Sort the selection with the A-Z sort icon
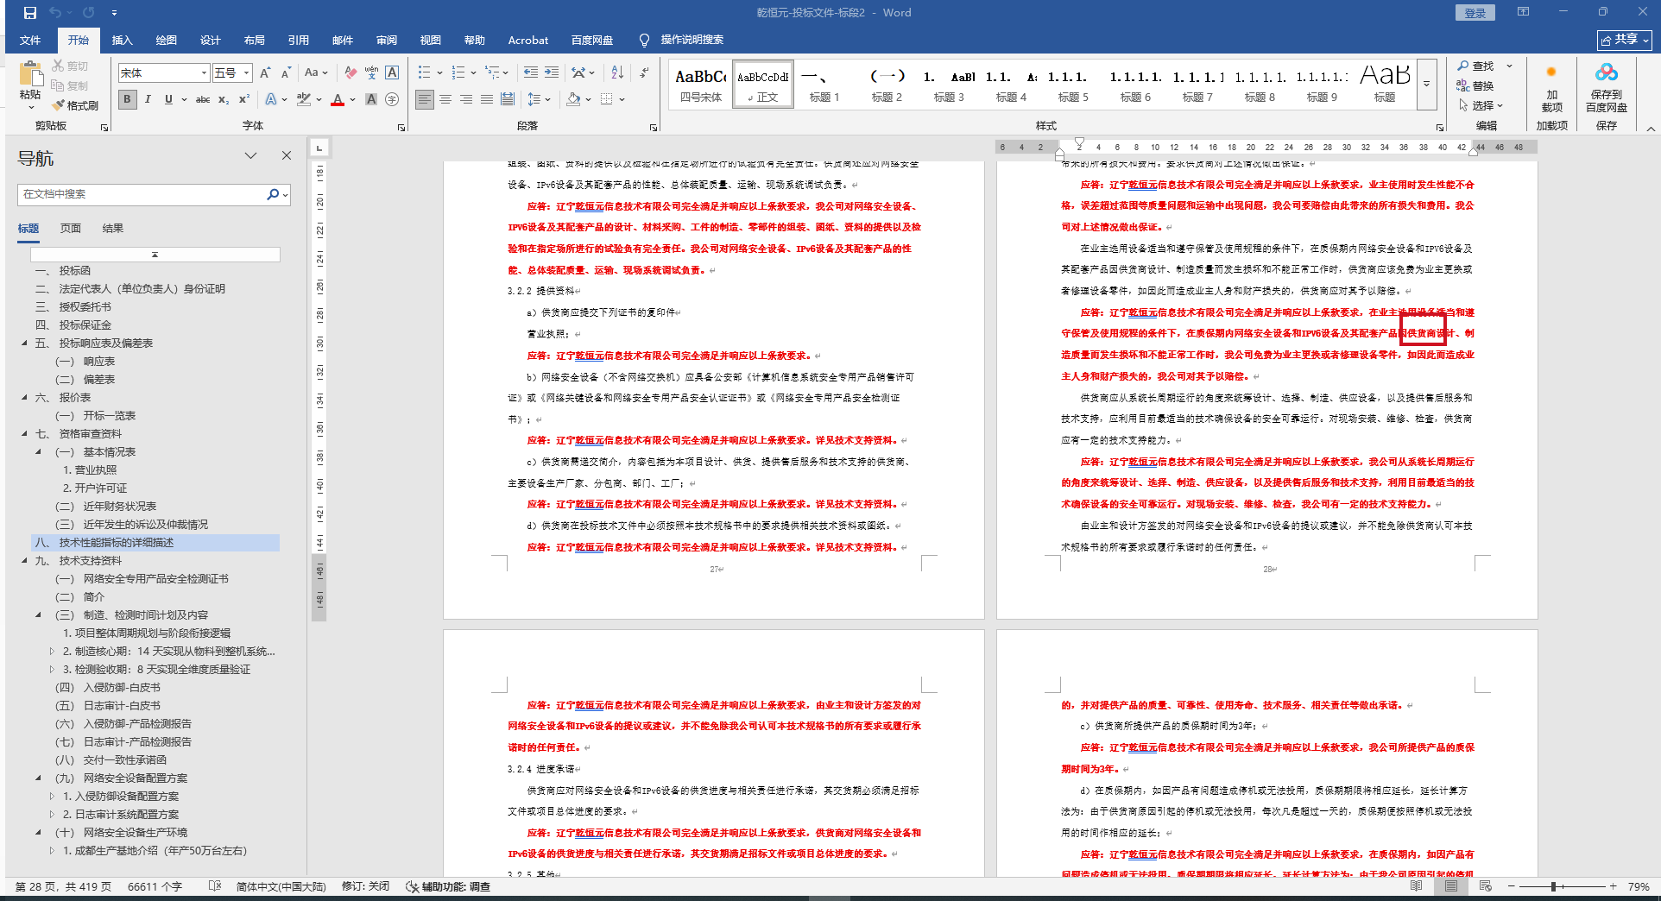The width and height of the screenshot is (1661, 901). click(x=617, y=73)
